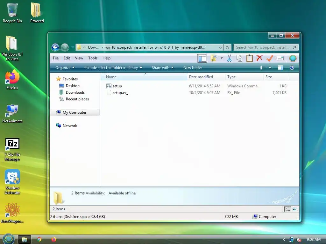Open the 7-Zip File Manager shortcut

pos(12,150)
